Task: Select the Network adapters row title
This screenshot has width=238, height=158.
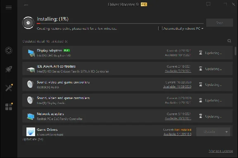Action: click(50, 114)
